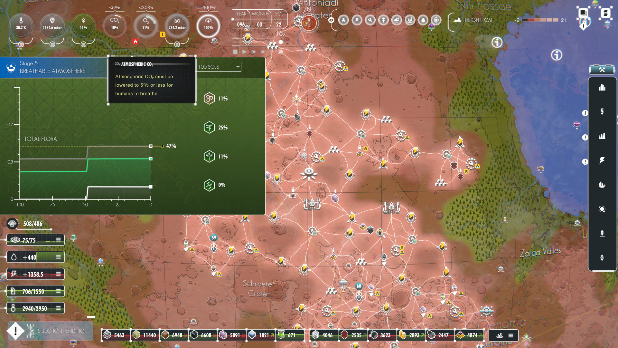Open the colonist view overlay icon
Screen dimensions: 618x348
pos(343,20)
